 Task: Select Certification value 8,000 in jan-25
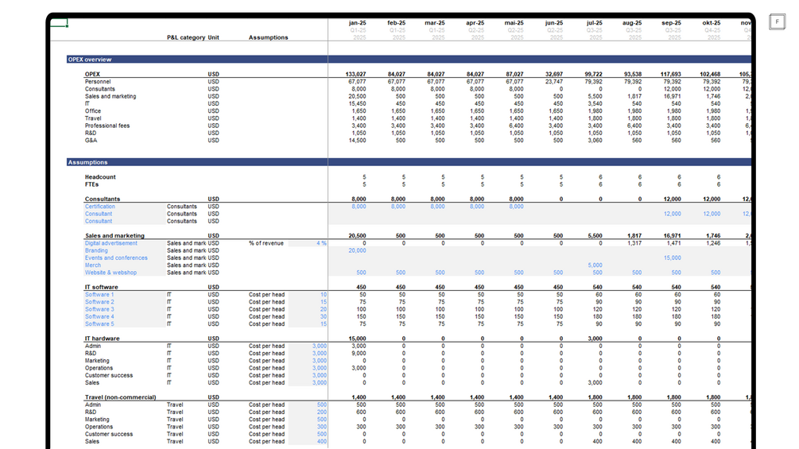(359, 207)
